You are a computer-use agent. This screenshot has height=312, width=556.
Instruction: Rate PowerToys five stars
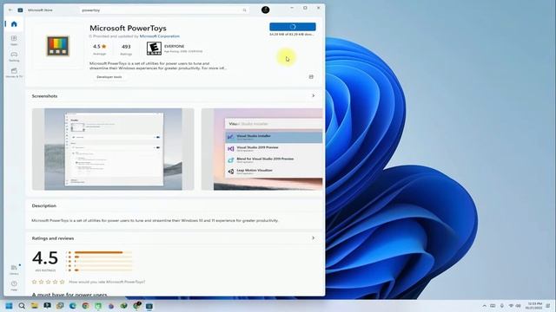click(62, 282)
